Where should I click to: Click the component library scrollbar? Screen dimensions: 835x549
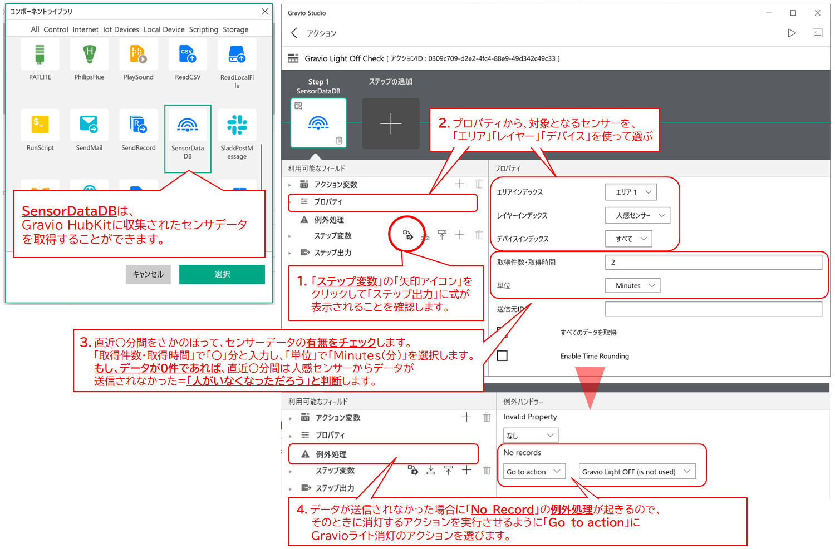tap(261, 167)
